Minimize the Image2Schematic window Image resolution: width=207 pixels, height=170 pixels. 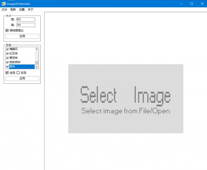(x=181, y=4)
